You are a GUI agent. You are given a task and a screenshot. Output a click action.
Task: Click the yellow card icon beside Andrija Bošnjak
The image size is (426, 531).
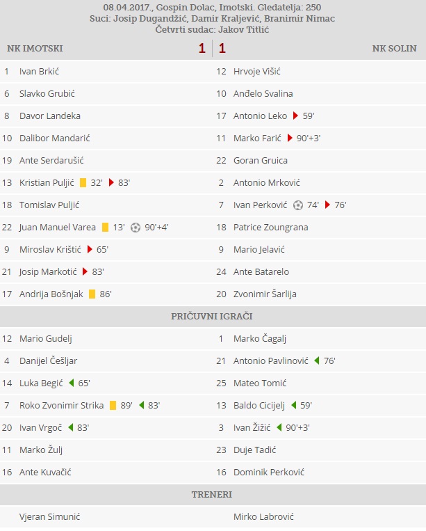tap(92, 294)
